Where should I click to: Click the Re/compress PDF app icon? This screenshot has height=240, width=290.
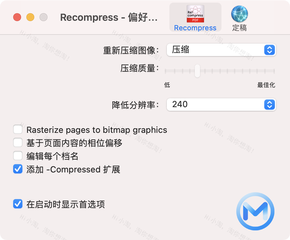click(195, 13)
